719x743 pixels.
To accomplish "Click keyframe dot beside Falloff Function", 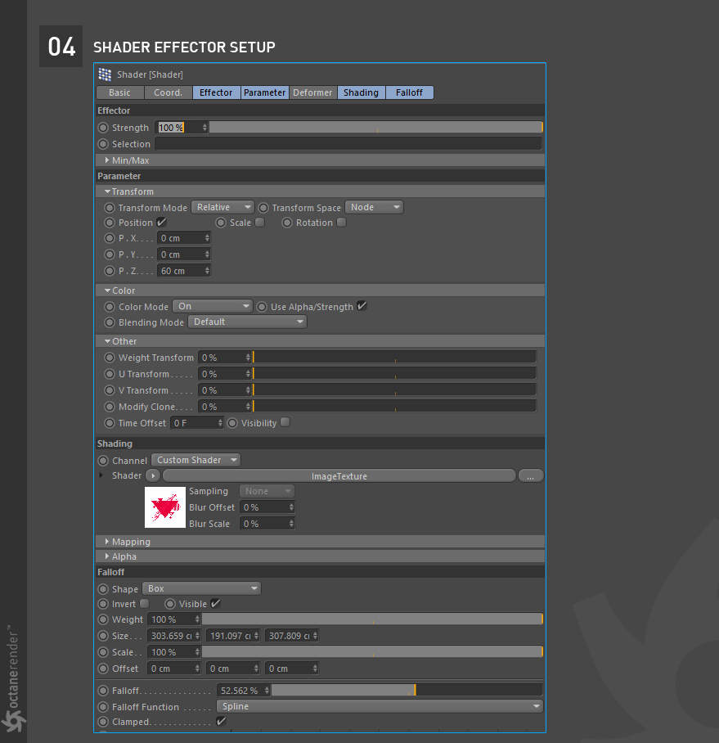I will click(x=103, y=706).
